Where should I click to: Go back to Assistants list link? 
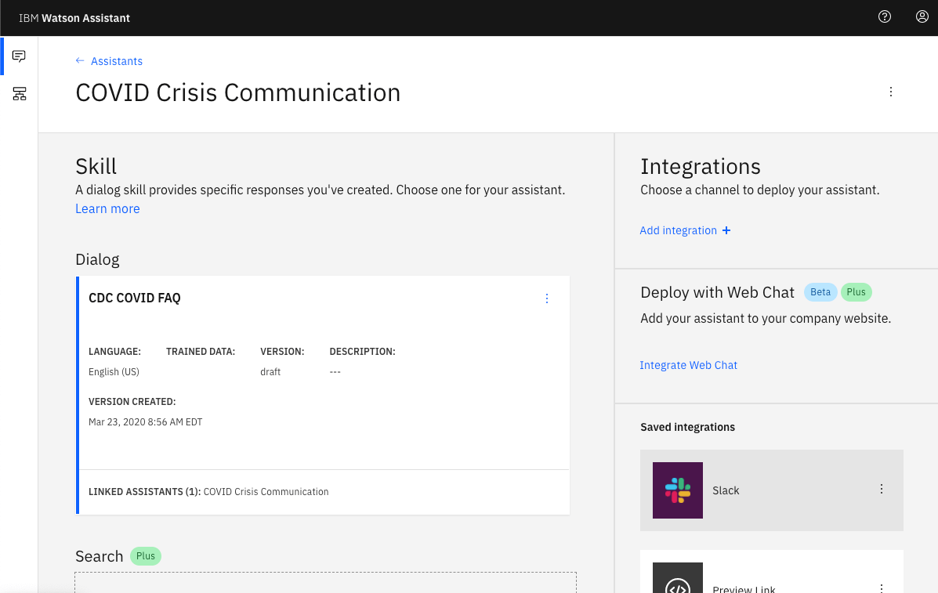coord(117,61)
